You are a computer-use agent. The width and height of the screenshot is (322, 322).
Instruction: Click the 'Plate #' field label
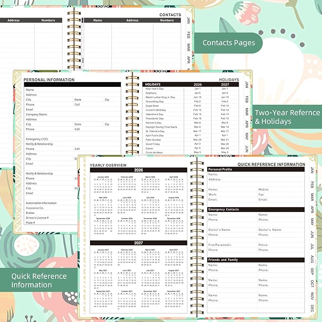click(x=30, y=222)
